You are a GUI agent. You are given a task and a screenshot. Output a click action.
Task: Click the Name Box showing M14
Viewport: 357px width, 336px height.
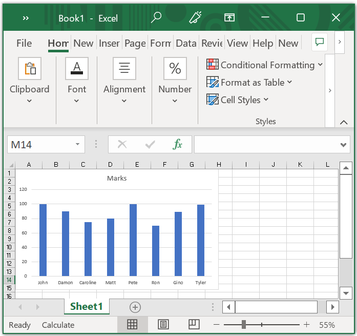[42, 145]
